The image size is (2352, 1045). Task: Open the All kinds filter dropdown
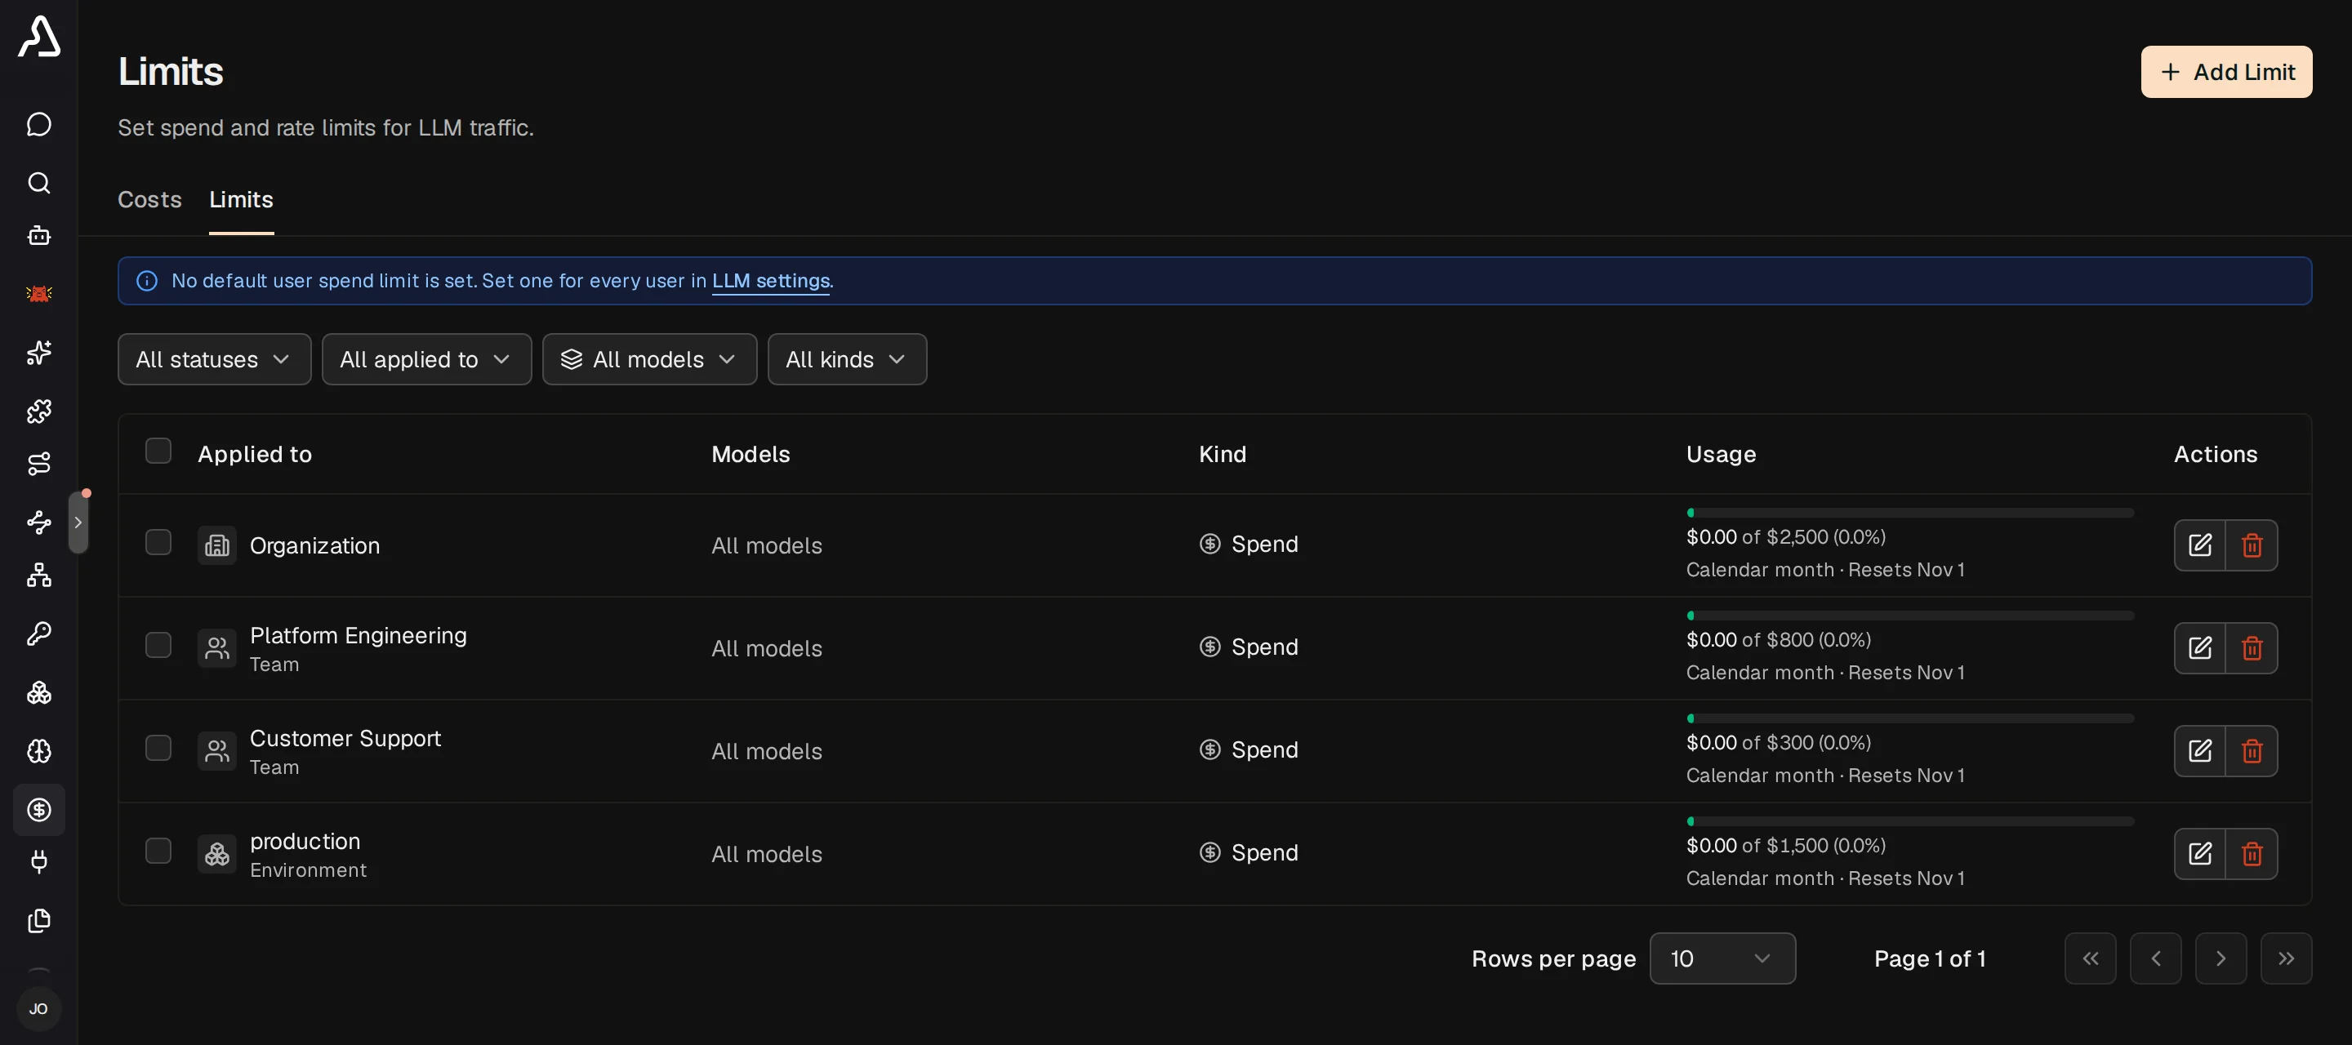click(846, 359)
